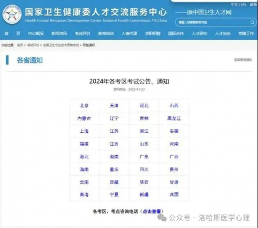
Task: Open the 新疆 exam notice link
Action: point(144,194)
